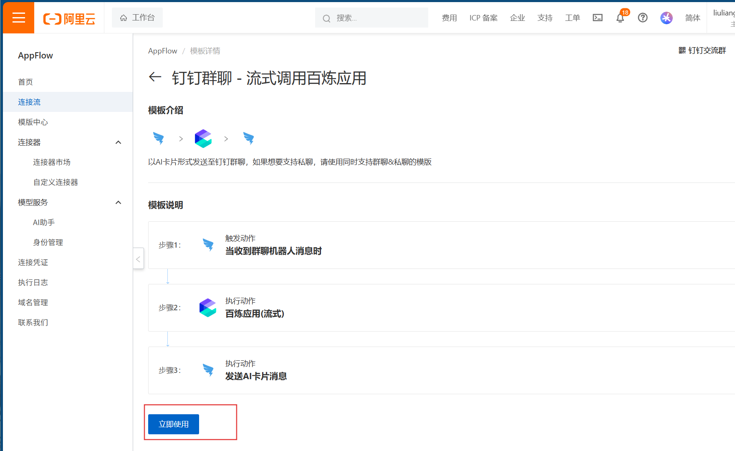Click the 步骤2: label
Screen dimensions: 735x451
click(x=169, y=308)
